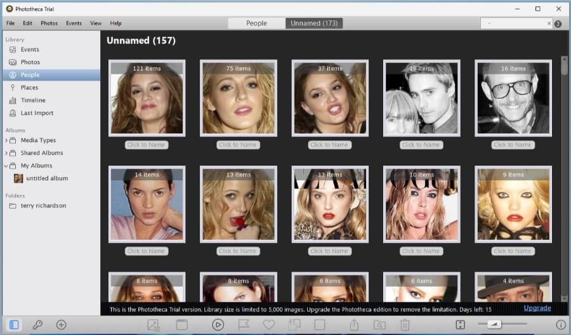The height and width of the screenshot is (335, 571).
Task: Expand the Media Types album group
Action: (x=6, y=140)
